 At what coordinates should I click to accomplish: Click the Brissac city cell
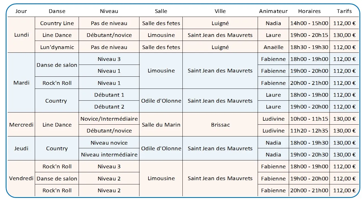point(220,125)
